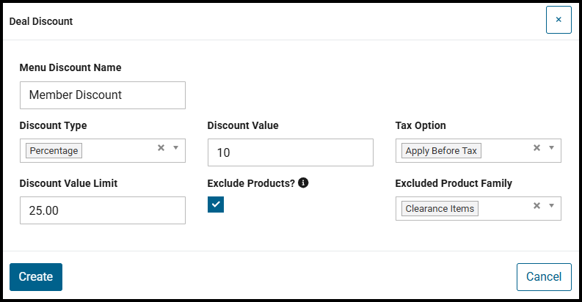Screen dimensions: 582x302
Task: Click the Exclude Products? label text
Action: (251, 183)
